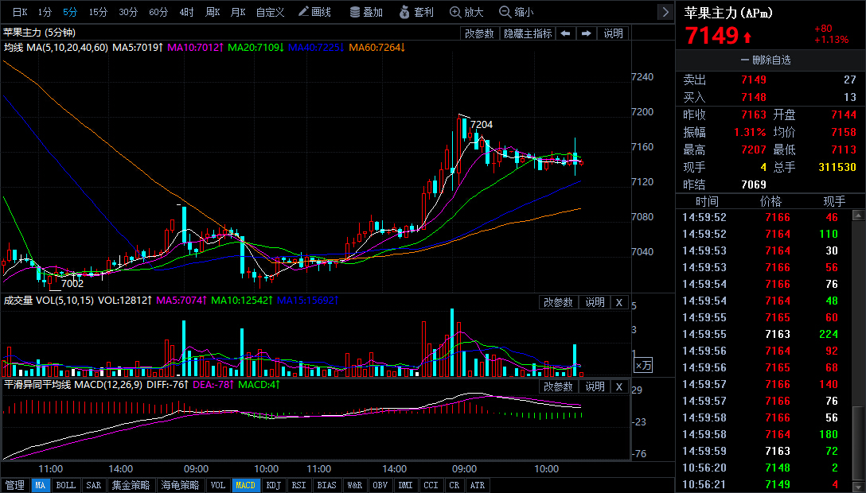The image size is (866, 493).
Task: Select the SAR indicator tab
Action: [93, 485]
